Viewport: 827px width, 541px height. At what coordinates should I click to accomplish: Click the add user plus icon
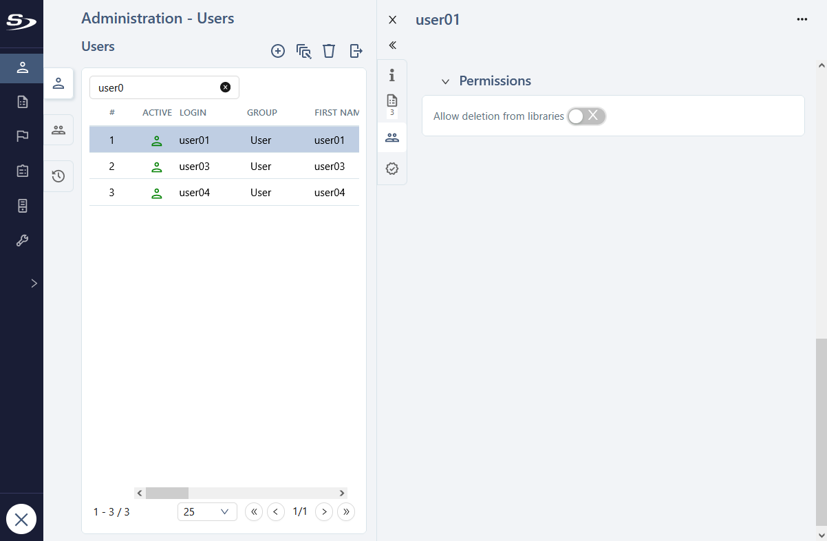(278, 51)
